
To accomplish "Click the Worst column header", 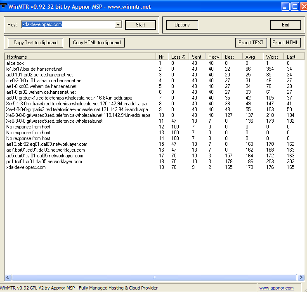I will (x=274, y=57).
